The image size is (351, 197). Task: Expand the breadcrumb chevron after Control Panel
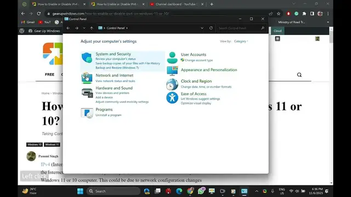(x=127, y=28)
